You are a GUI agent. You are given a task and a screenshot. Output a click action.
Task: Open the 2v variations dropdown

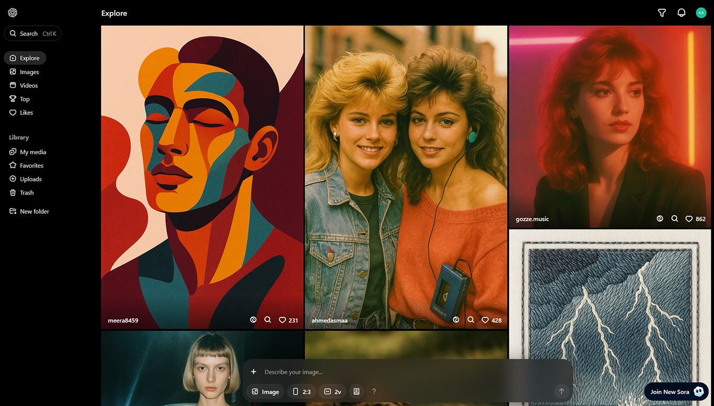332,391
